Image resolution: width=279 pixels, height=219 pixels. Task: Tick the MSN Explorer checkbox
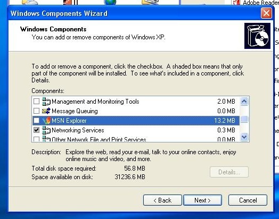tap(37, 121)
